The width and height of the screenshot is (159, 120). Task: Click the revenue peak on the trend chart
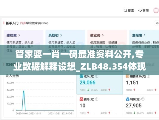point(24,91)
